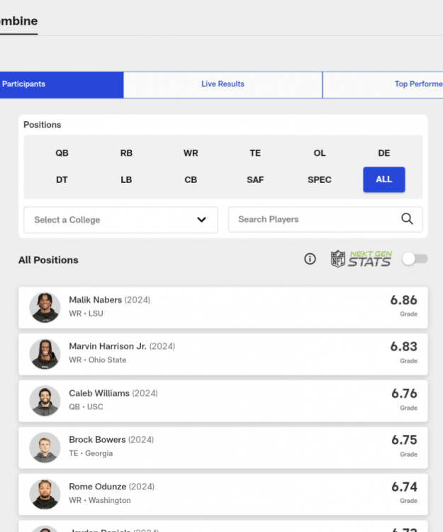
Task: Select the ALL positions filter
Action: [x=383, y=179]
